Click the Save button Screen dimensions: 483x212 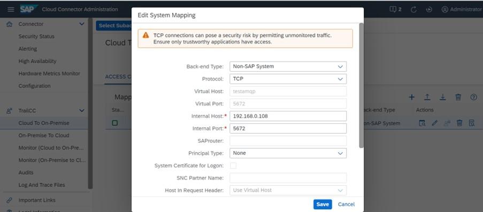(323, 205)
